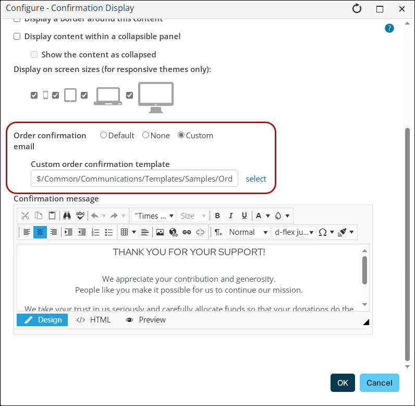Screen dimensions: 415x406
Task: Insert a bulleted list
Action: point(109,232)
